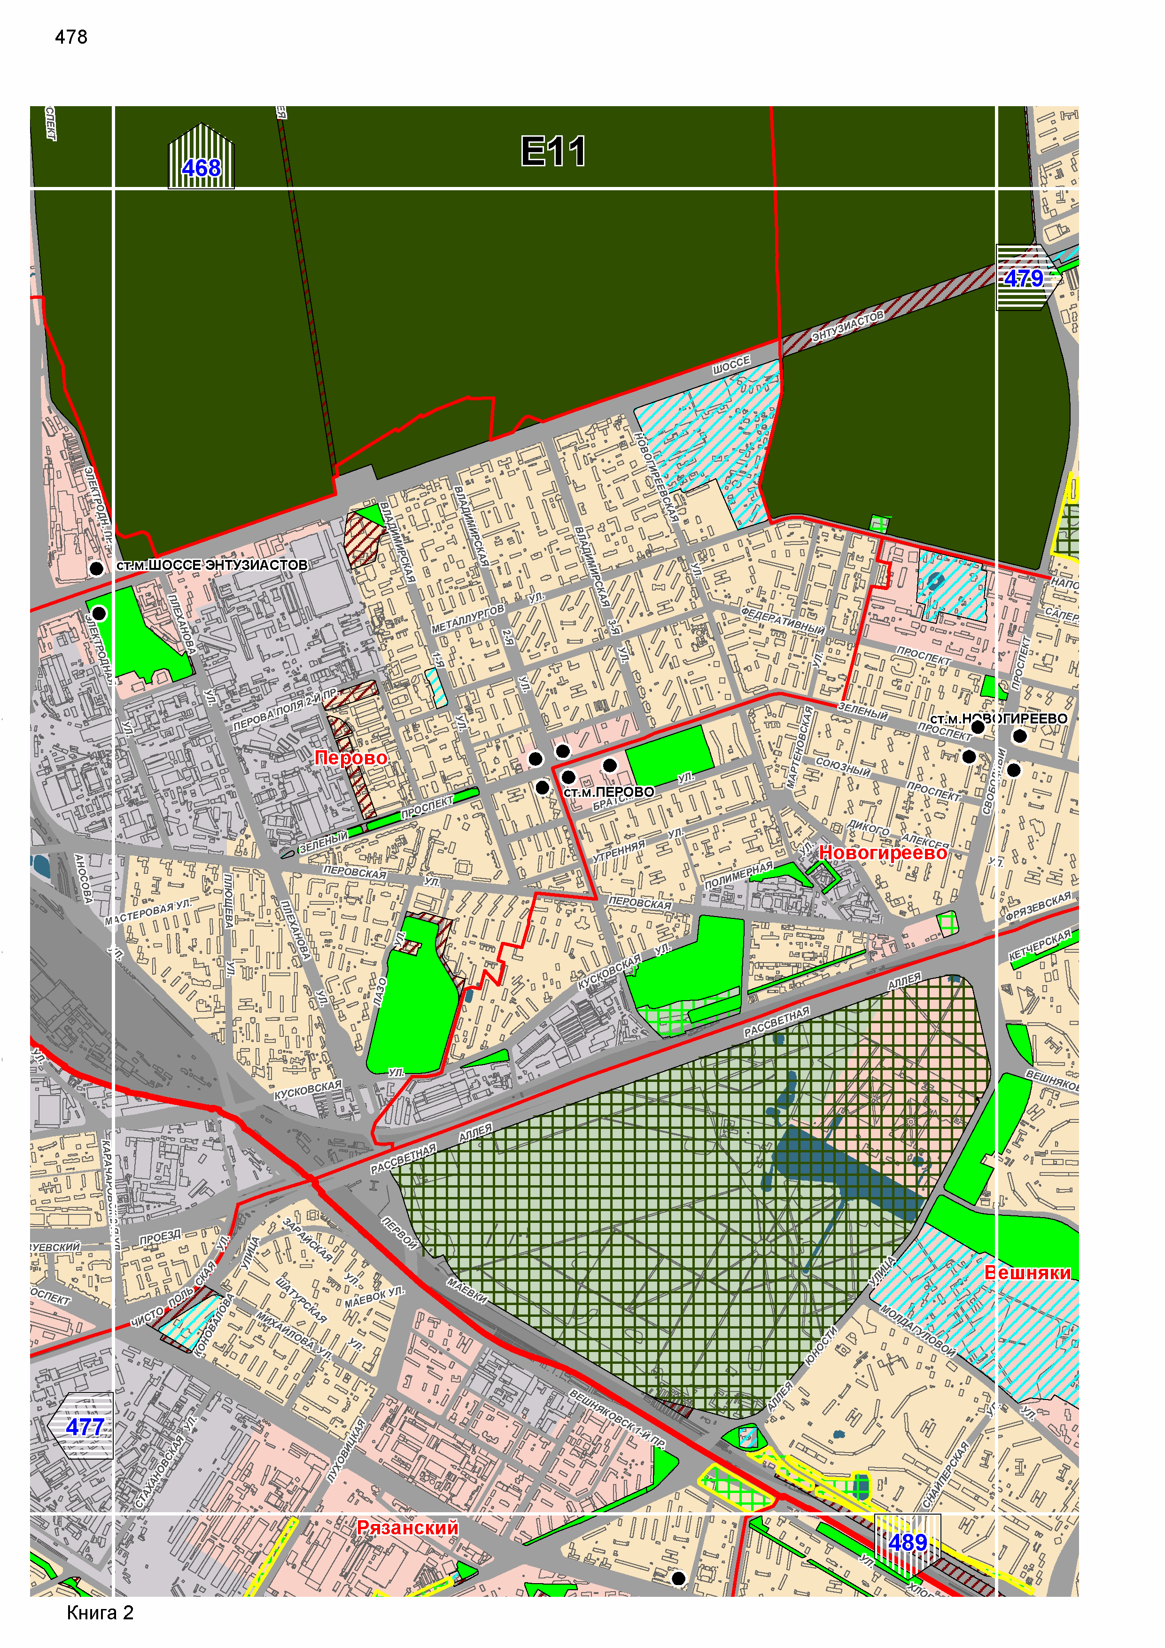Click the page reference marker 479
Viewport: 1165px width, 1648px height.
1024,278
